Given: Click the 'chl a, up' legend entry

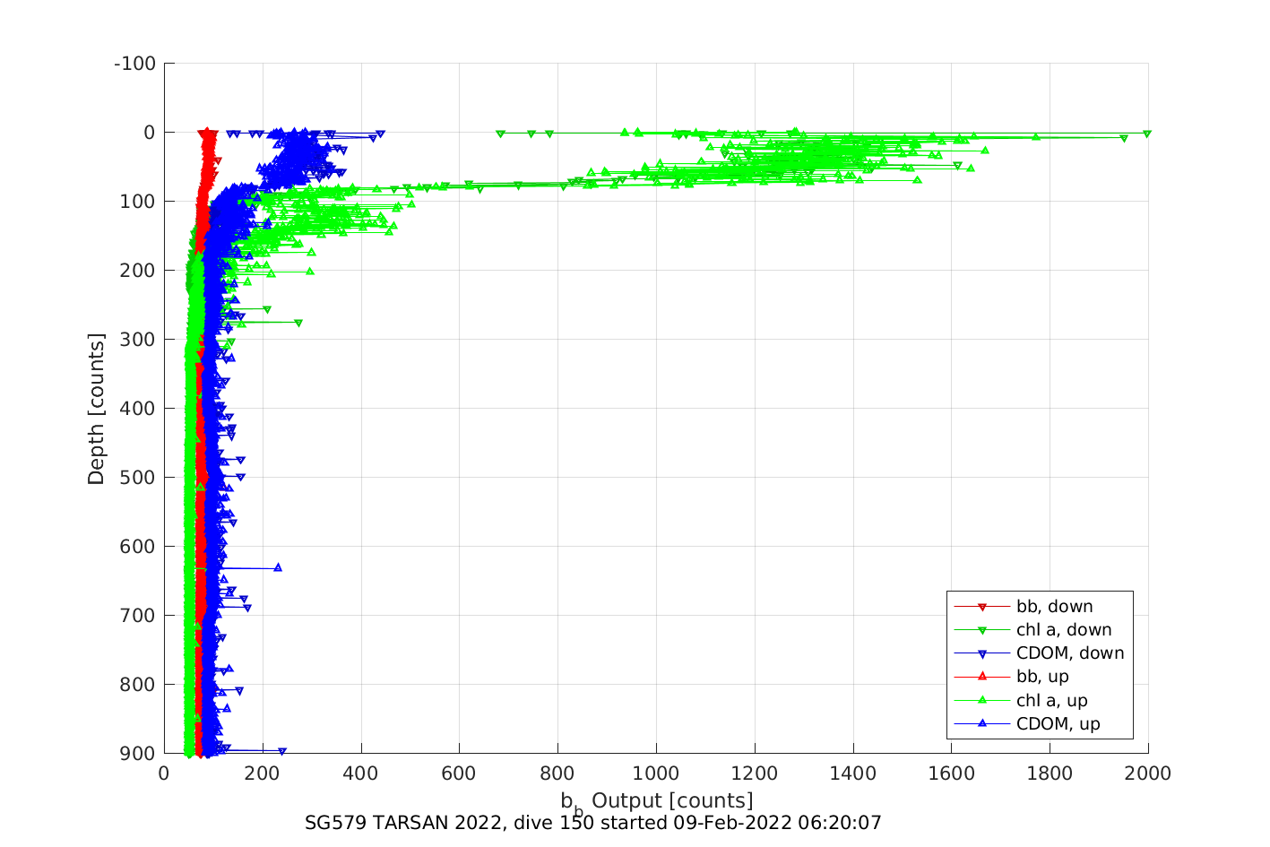Looking at the screenshot, I should [1021, 701].
